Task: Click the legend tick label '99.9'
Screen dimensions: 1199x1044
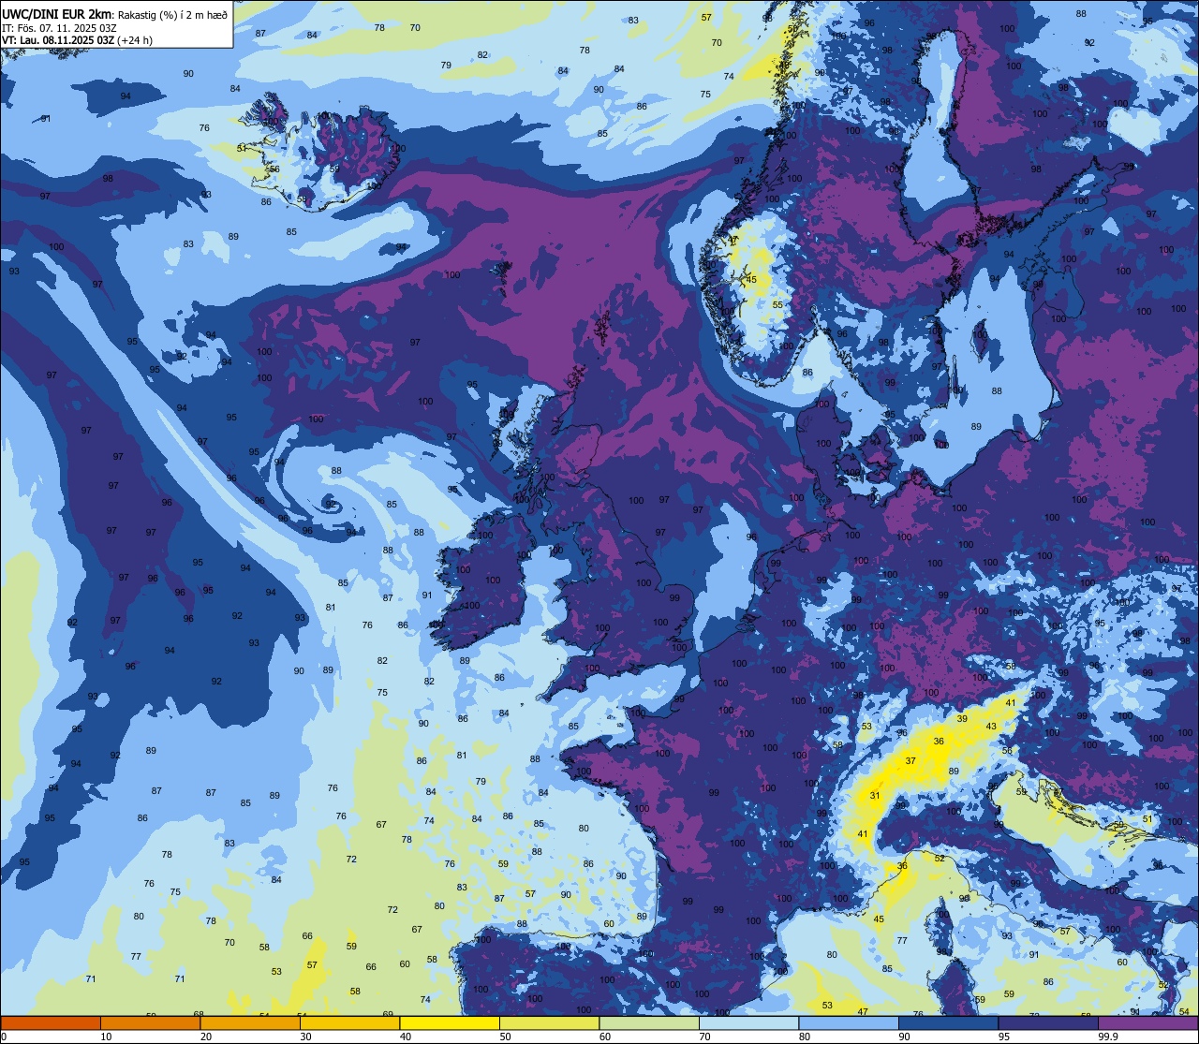Action: pyautogui.click(x=1108, y=1037)
